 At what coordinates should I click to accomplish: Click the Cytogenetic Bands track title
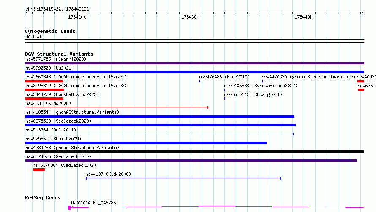coord(50,31)
